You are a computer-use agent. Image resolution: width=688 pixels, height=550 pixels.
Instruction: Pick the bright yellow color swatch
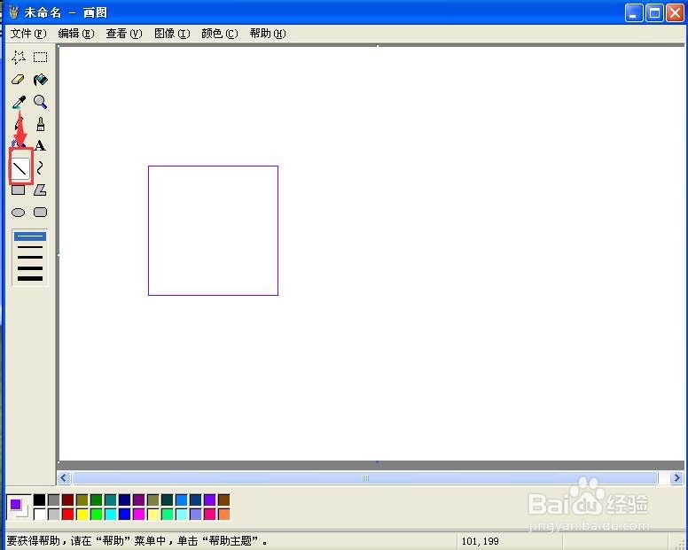pyautogui.click(x=82, y=514)
